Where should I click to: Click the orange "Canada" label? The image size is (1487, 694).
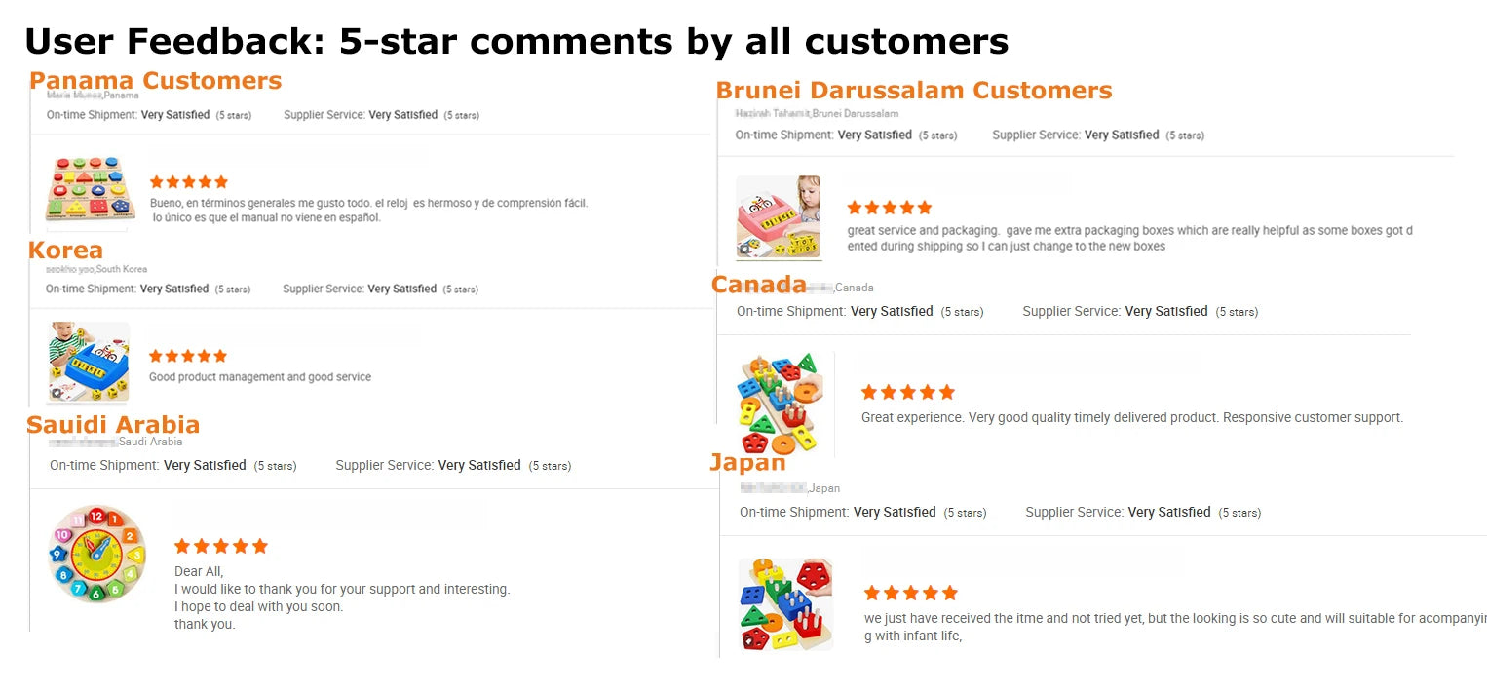[759, 285]
